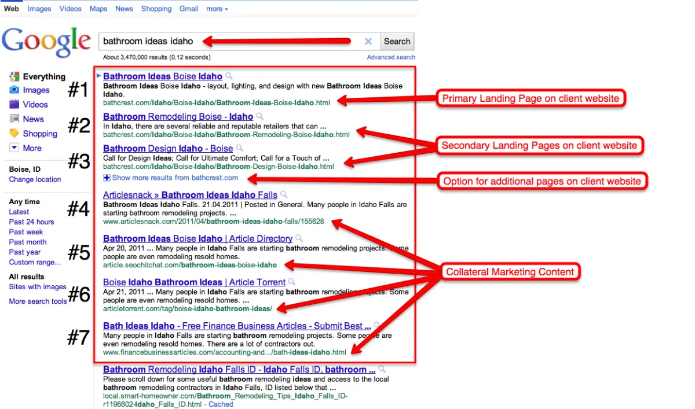Open Images in the top navigation bar

coord(39,9)
